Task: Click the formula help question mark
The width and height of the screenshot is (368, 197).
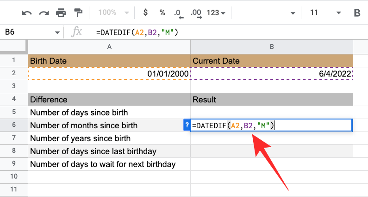Action: 187,125
